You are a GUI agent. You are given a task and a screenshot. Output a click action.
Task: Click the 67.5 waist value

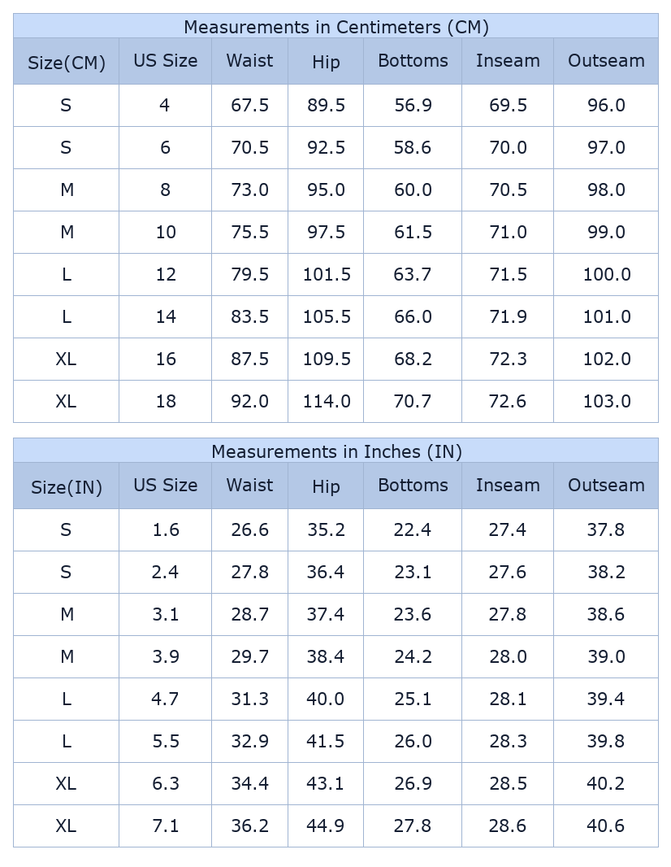point(249,106)
